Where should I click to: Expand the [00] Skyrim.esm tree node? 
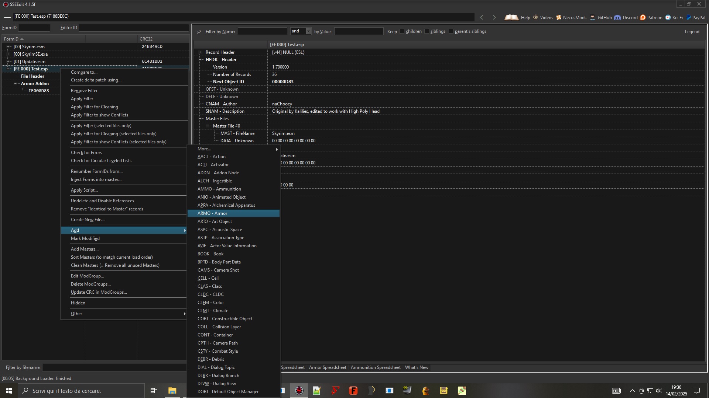(x=8, y=47)
